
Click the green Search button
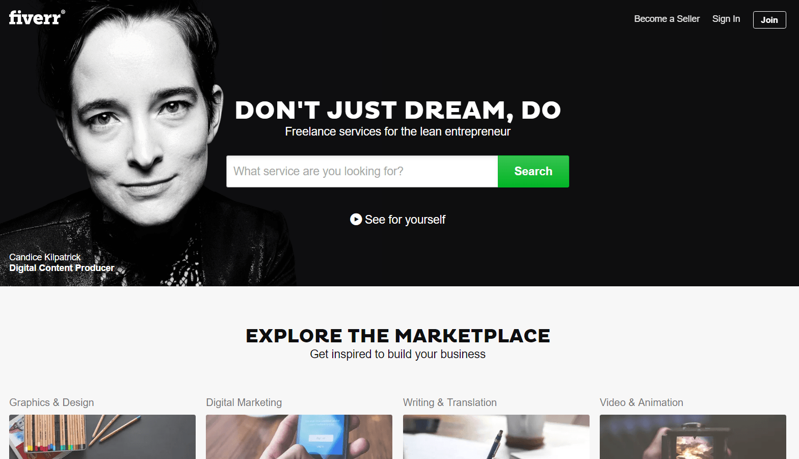point(533,171)
